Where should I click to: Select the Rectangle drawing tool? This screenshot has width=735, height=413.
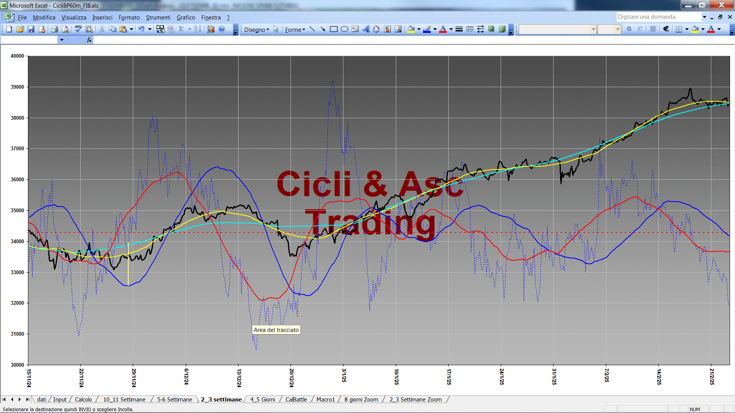click(334, 29)
